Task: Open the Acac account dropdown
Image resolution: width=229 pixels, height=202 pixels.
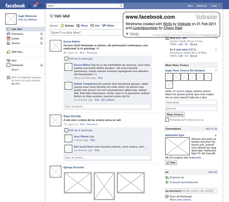Action: click(216, 6)
